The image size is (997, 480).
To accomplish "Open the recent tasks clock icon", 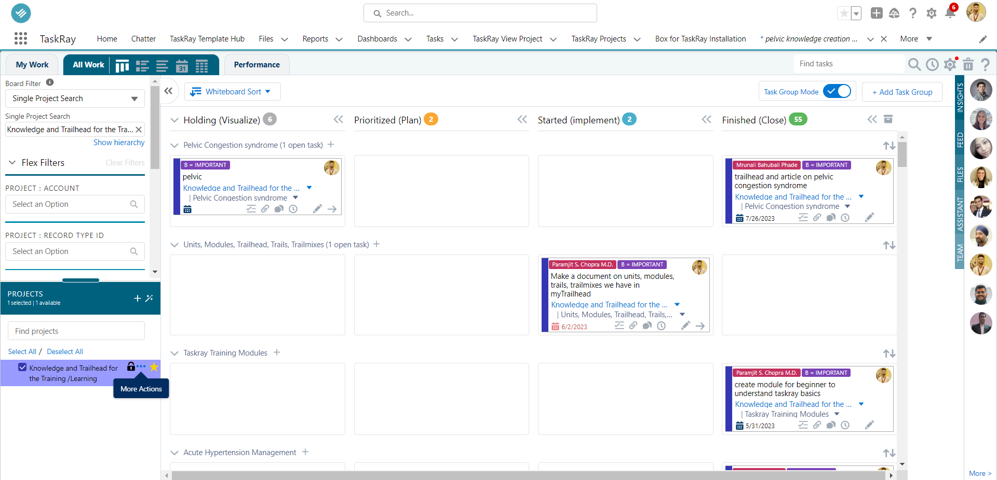I will (x=933, y=64).
